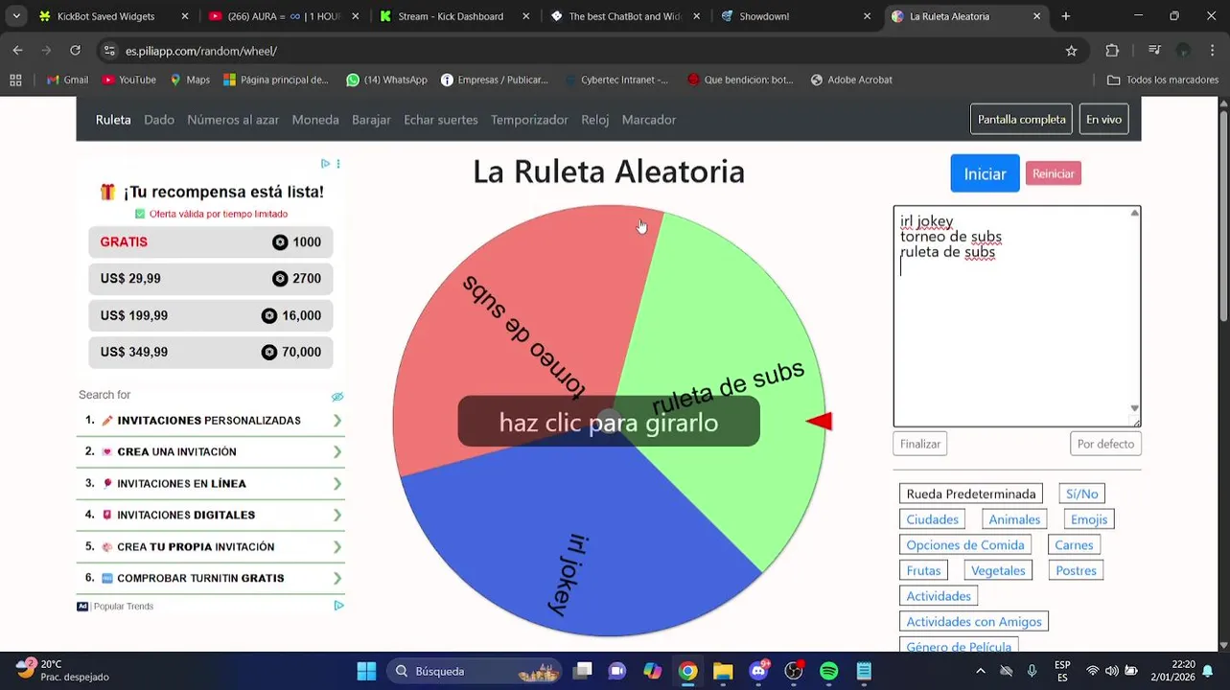Open File Explorer from the taskbar
Image resolution: width=1230 pixels, height=690 pixels.
point(723,671)
